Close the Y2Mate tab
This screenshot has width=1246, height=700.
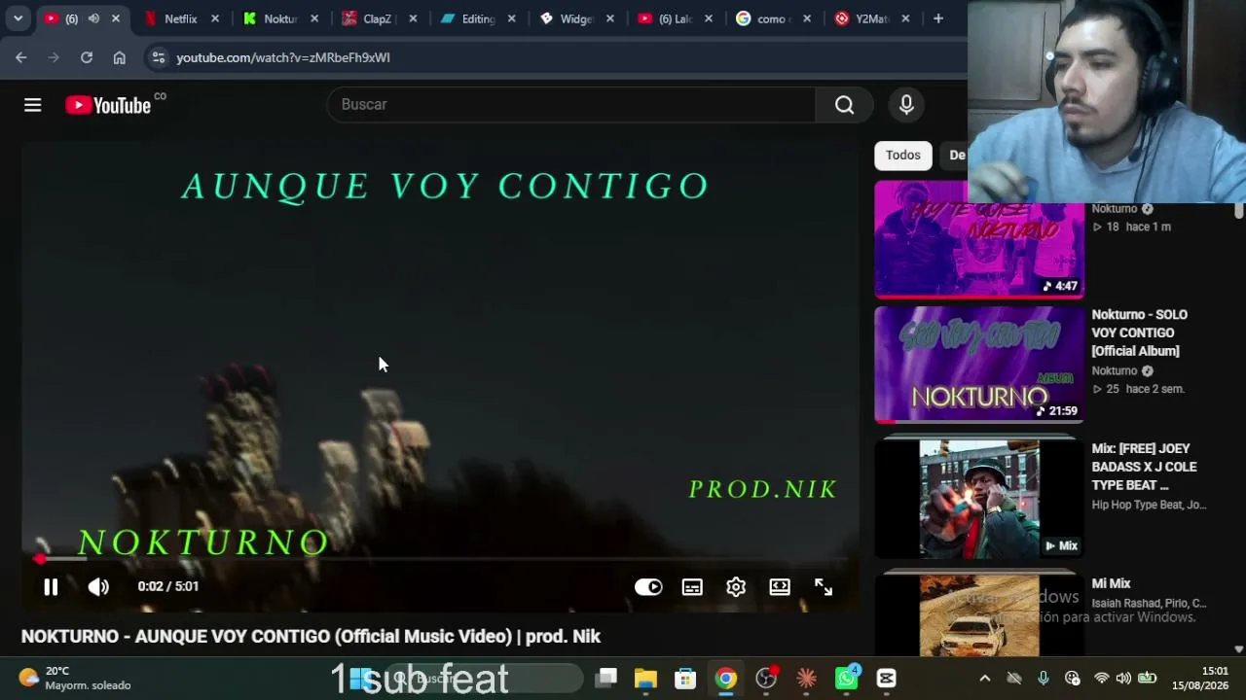pyautogui.click(x=905, y=18)
